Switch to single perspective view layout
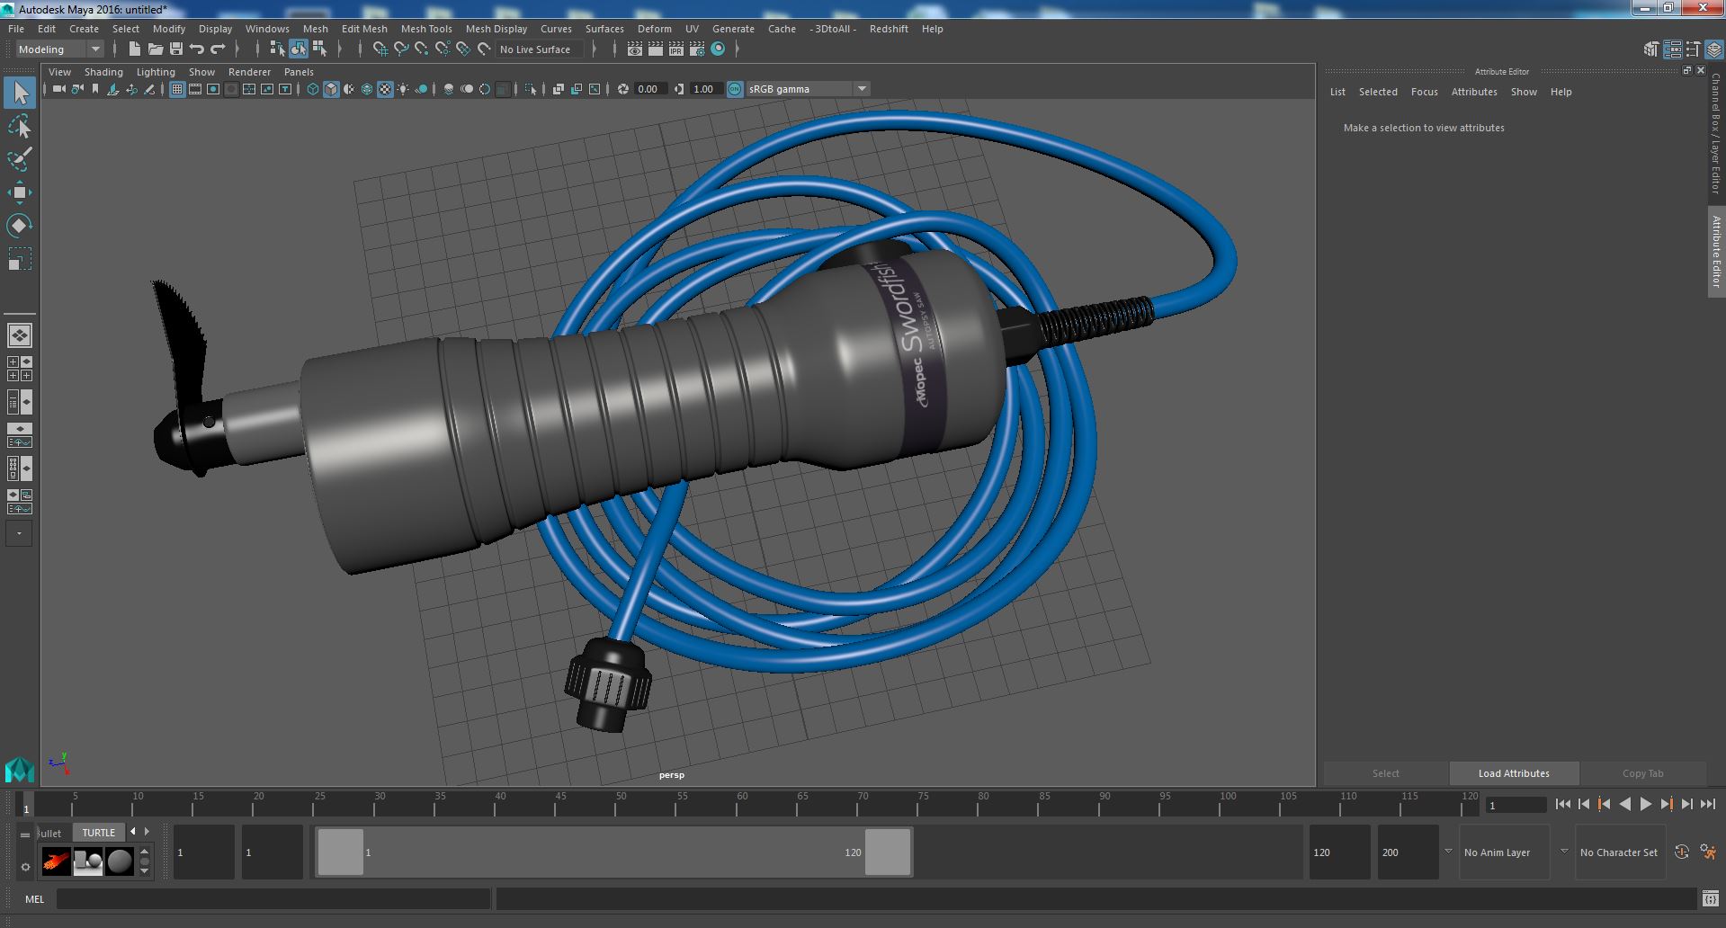 pos(19,335)
